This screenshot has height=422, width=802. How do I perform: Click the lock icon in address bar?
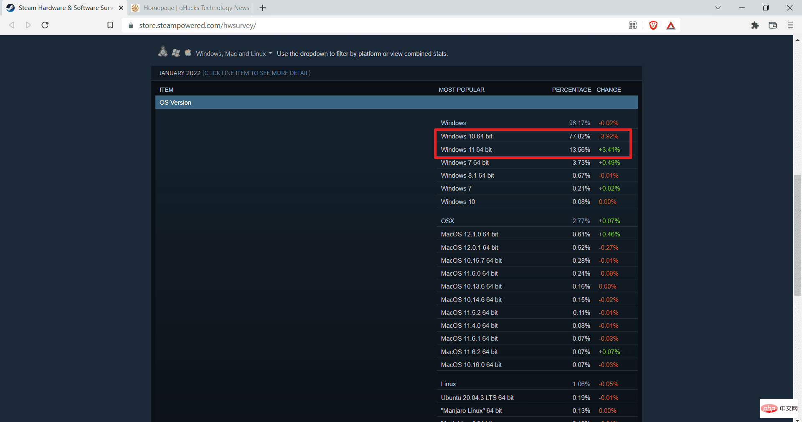pyautogui.click(x=131, y=25)
